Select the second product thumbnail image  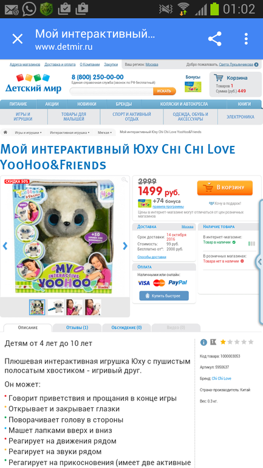pyautogui.click(x=56, y=307)
